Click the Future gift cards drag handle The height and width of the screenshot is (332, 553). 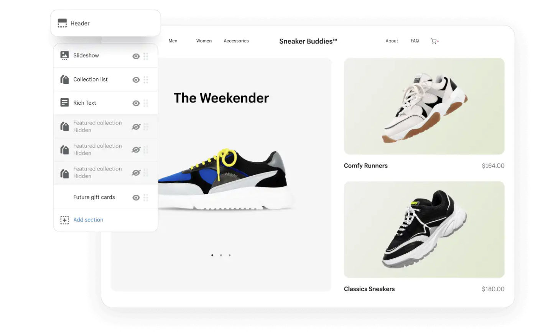(x=146, y=197)
